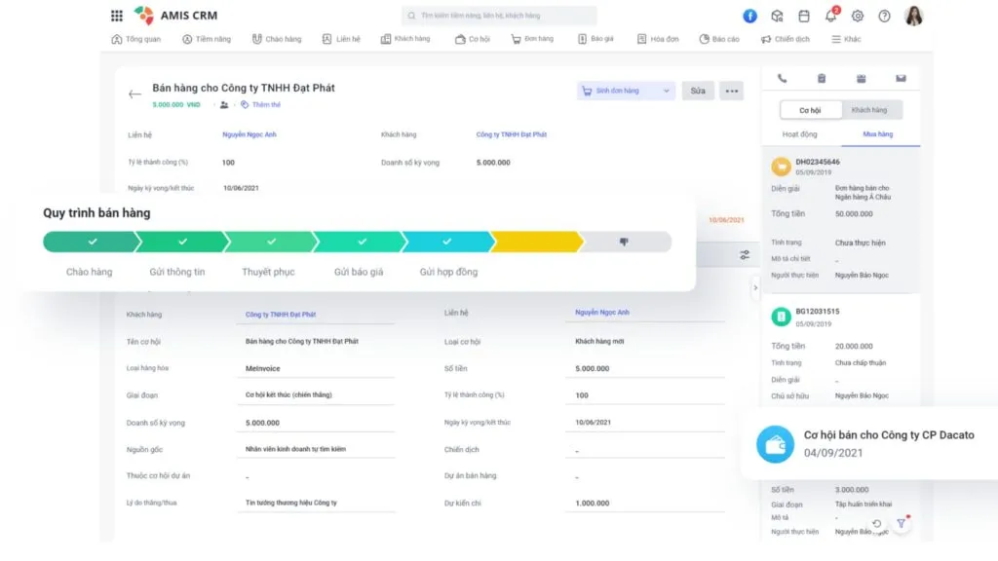
Task: Select the Mua hàng tab
Action: pyautogui.click(x=878, y=134)
